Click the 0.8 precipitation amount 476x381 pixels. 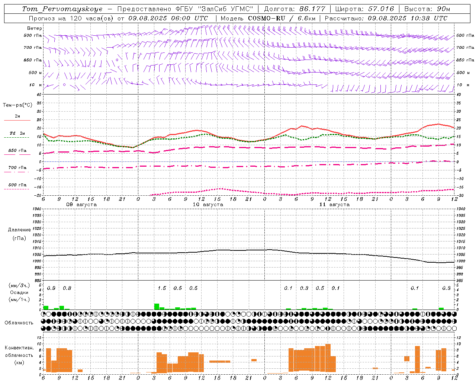click(x=67, y=288)
